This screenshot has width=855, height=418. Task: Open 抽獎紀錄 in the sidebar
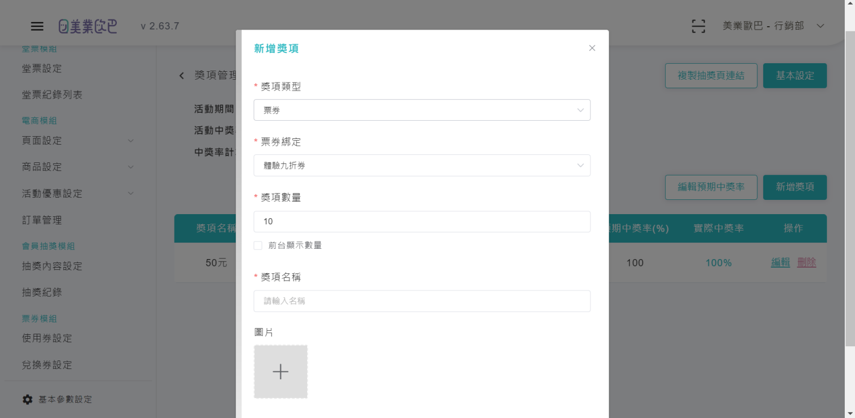coord(42,292)
